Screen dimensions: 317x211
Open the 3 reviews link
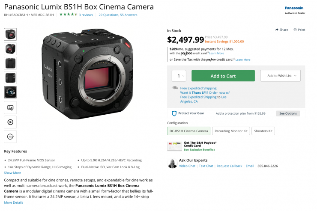point(86,15)
